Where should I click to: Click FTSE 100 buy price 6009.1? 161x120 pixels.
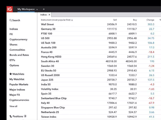pyautogui.click(x=133, y=34)
